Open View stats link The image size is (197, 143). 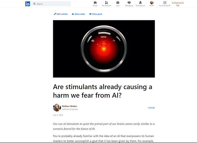pos(78,14)
